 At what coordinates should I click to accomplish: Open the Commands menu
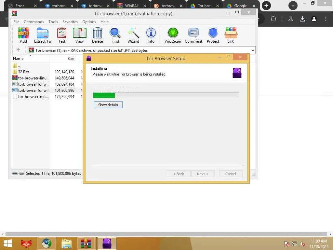(x=34, y=22)
